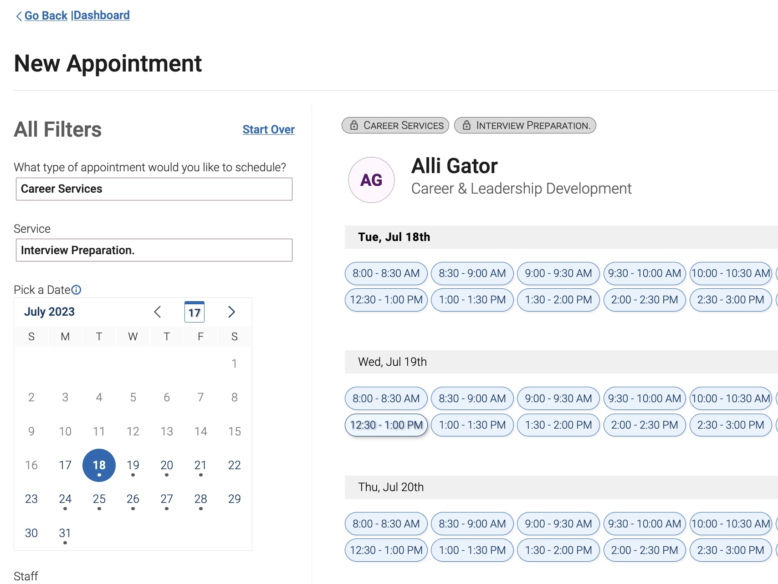Go to next month in calendar

pyautogui.click(x=231, y=312)
